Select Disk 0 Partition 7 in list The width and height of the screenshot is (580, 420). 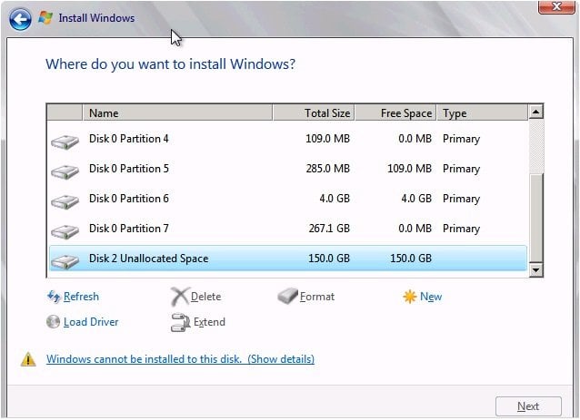288,229
